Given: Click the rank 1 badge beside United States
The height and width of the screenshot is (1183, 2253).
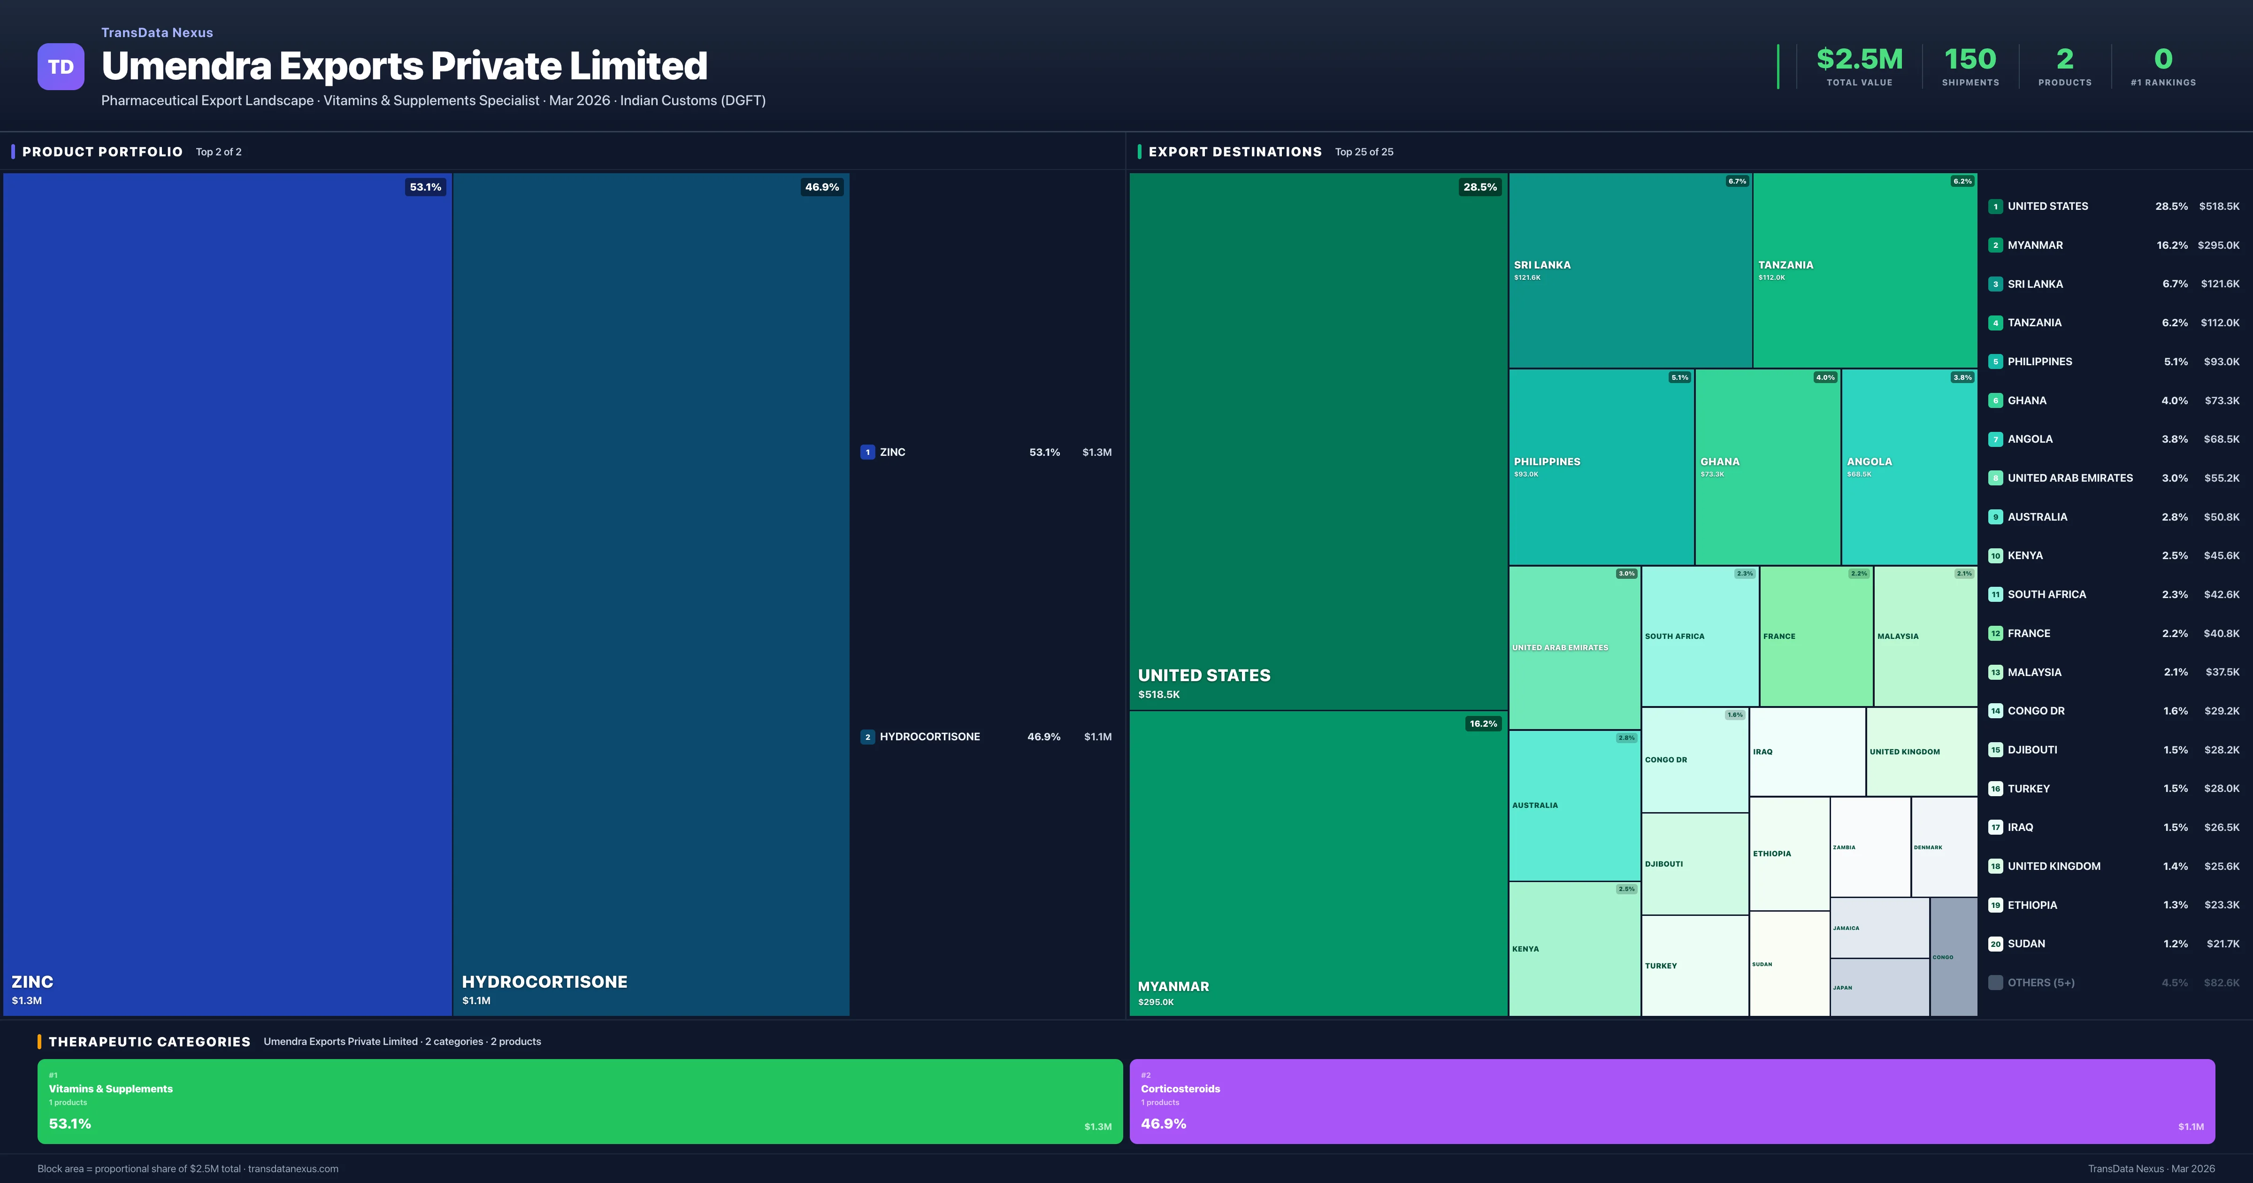Looking at the screenshot, I should [1995, 207].
